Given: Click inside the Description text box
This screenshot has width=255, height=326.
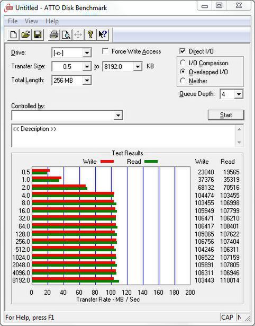Looking at the screenshot, I should pyautogui.click(x=124, y=136).
